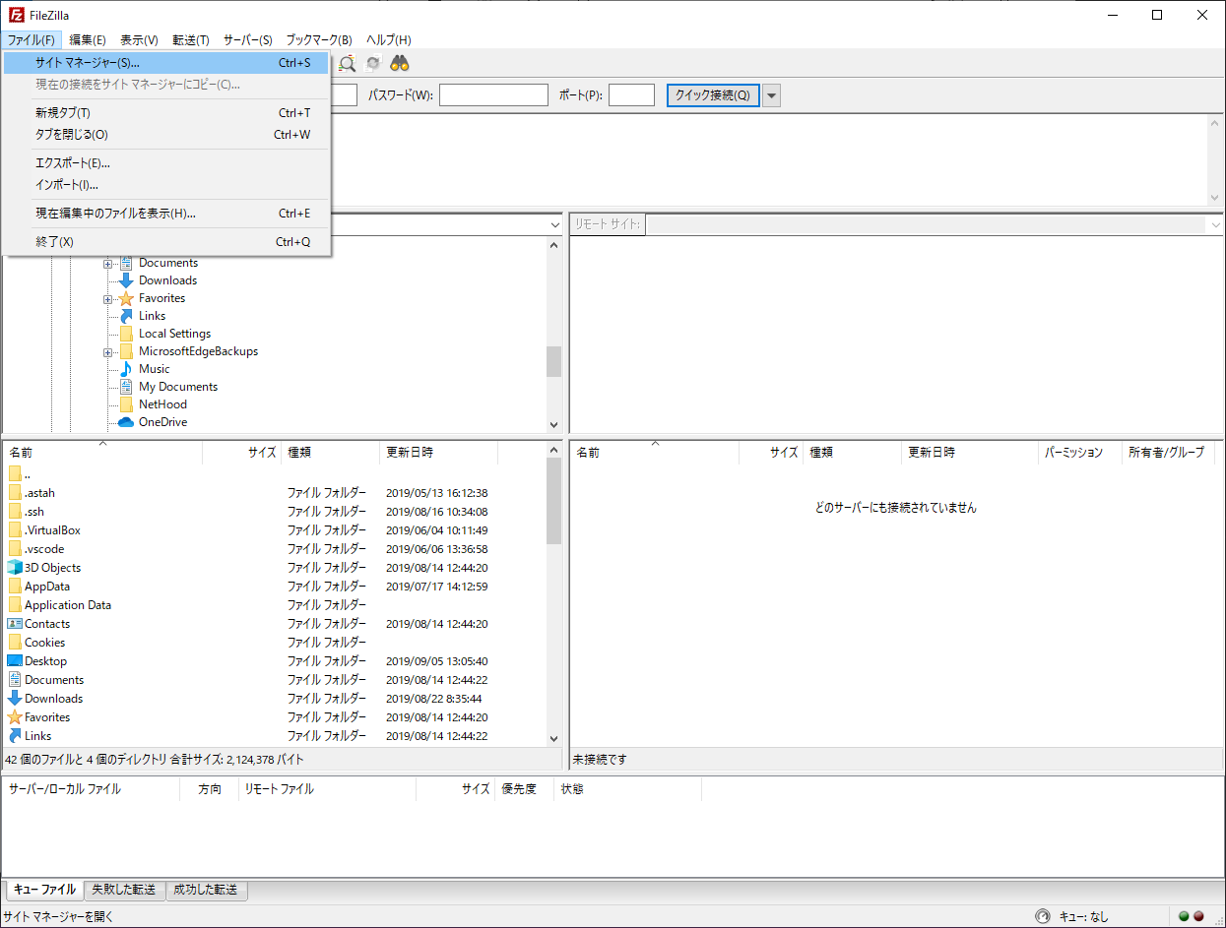Switch to the 成功した転送 tab

coord(207,890)
